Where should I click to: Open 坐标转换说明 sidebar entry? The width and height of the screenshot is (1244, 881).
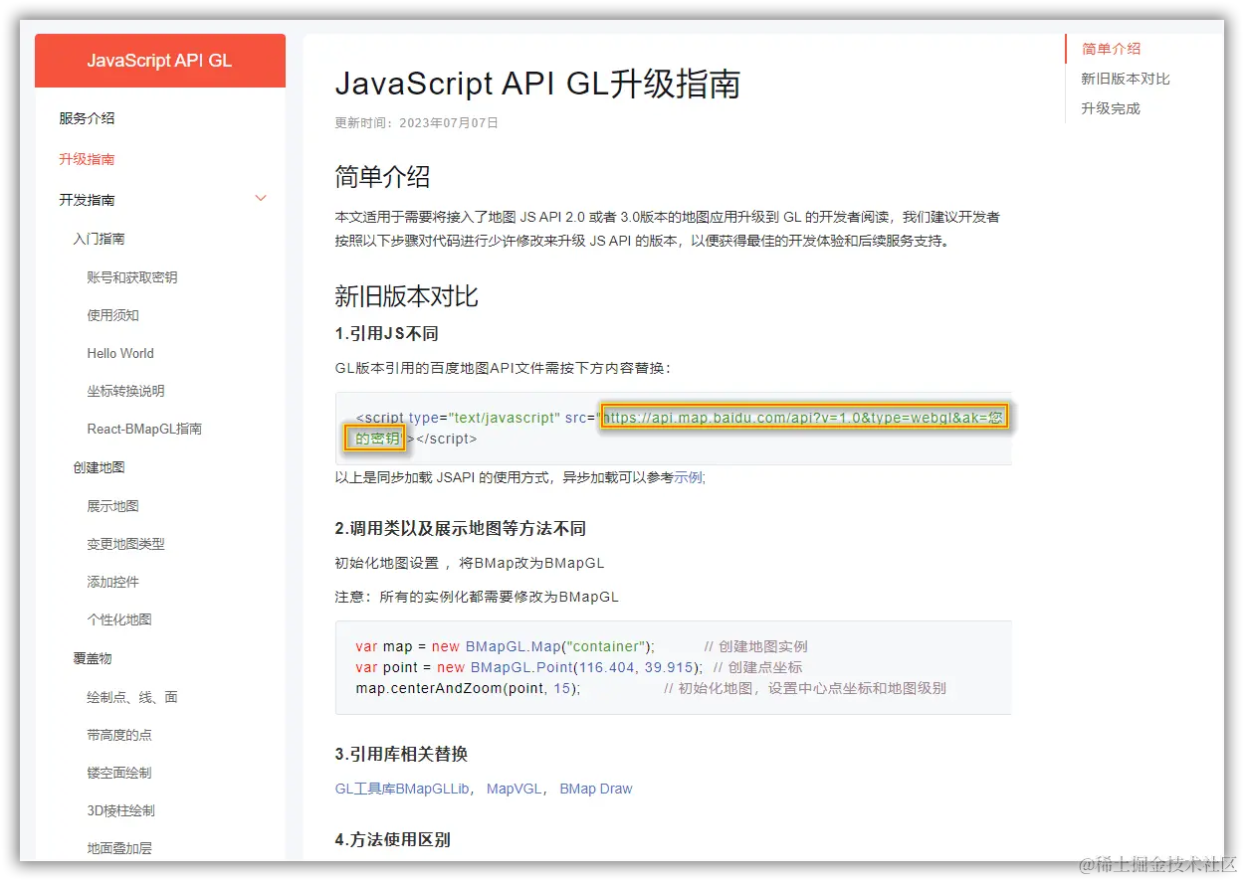tap(125, 391)
